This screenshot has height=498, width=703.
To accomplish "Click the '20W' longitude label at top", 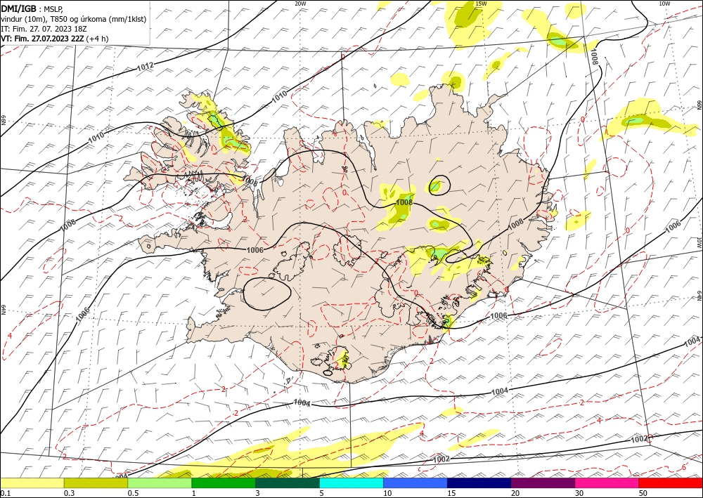I will (301, 4).
